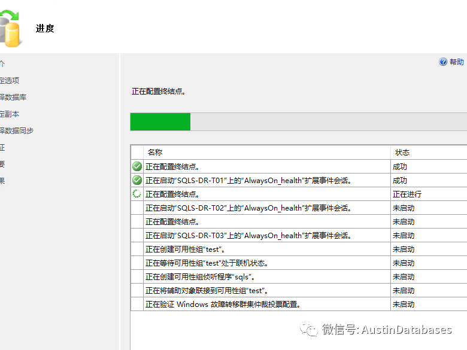Select the row for SQLS-DR-T01 AlwaysOn_health session

coord(299,180)
